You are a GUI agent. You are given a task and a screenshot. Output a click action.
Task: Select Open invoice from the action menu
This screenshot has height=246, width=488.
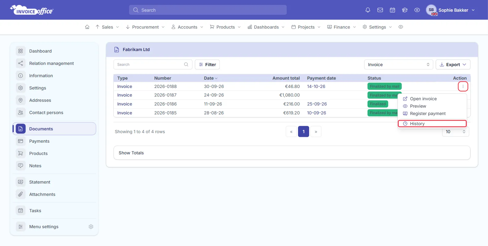[x=432, y=99]
